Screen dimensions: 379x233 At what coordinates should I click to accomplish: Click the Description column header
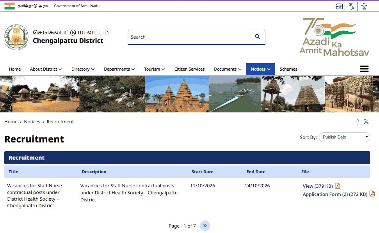(94, 172)
